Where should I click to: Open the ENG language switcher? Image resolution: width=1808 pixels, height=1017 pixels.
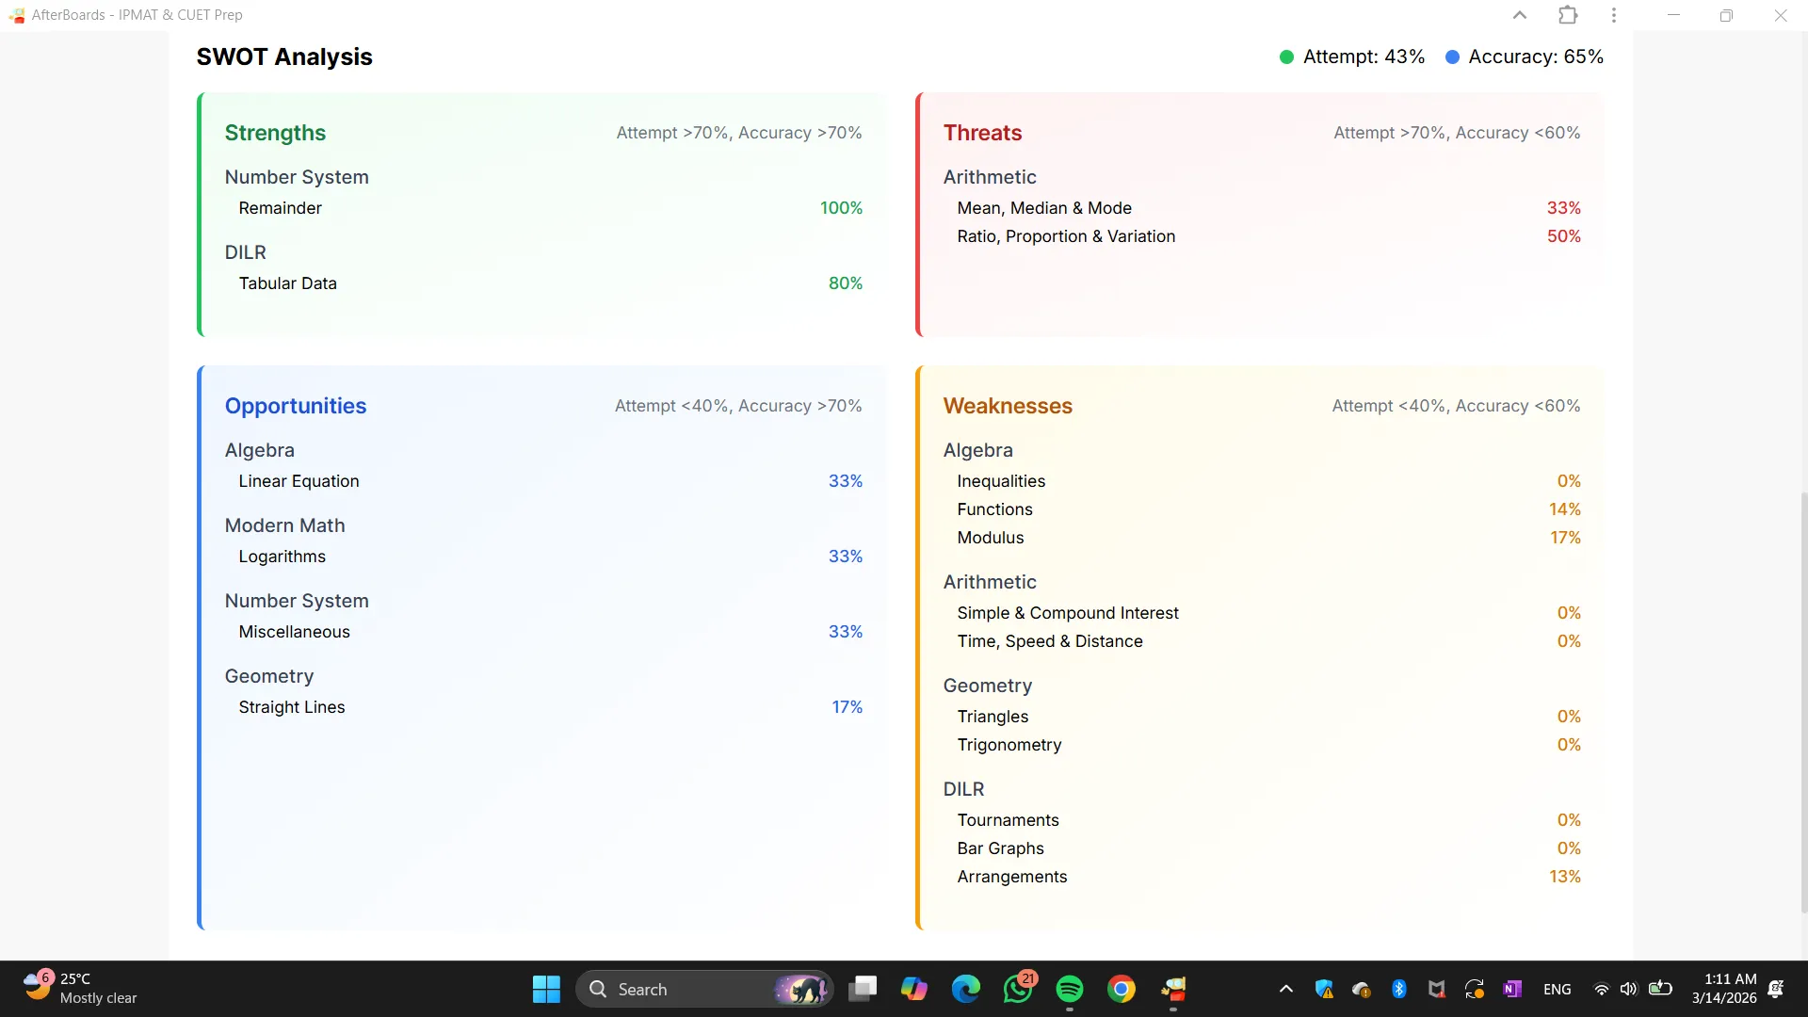tap(1558, 989)
